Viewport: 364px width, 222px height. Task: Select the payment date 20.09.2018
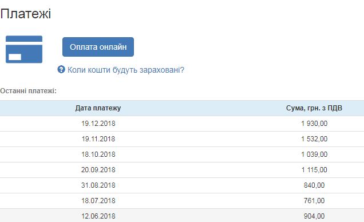98,170
